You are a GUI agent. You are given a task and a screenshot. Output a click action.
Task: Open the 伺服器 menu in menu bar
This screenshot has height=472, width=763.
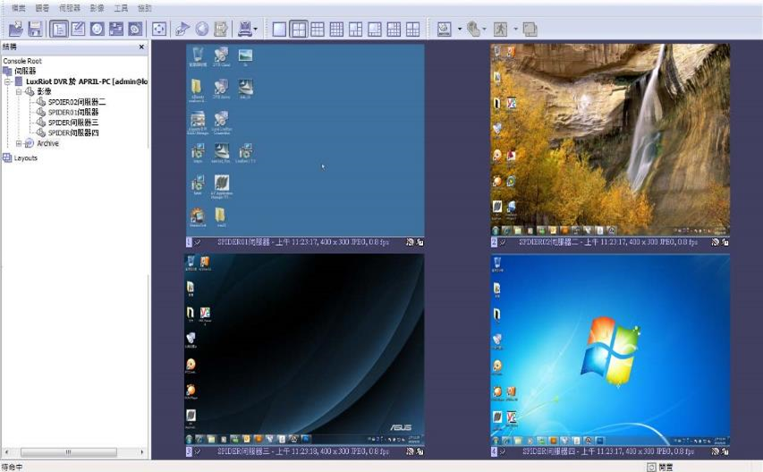[x=69, y=8]
